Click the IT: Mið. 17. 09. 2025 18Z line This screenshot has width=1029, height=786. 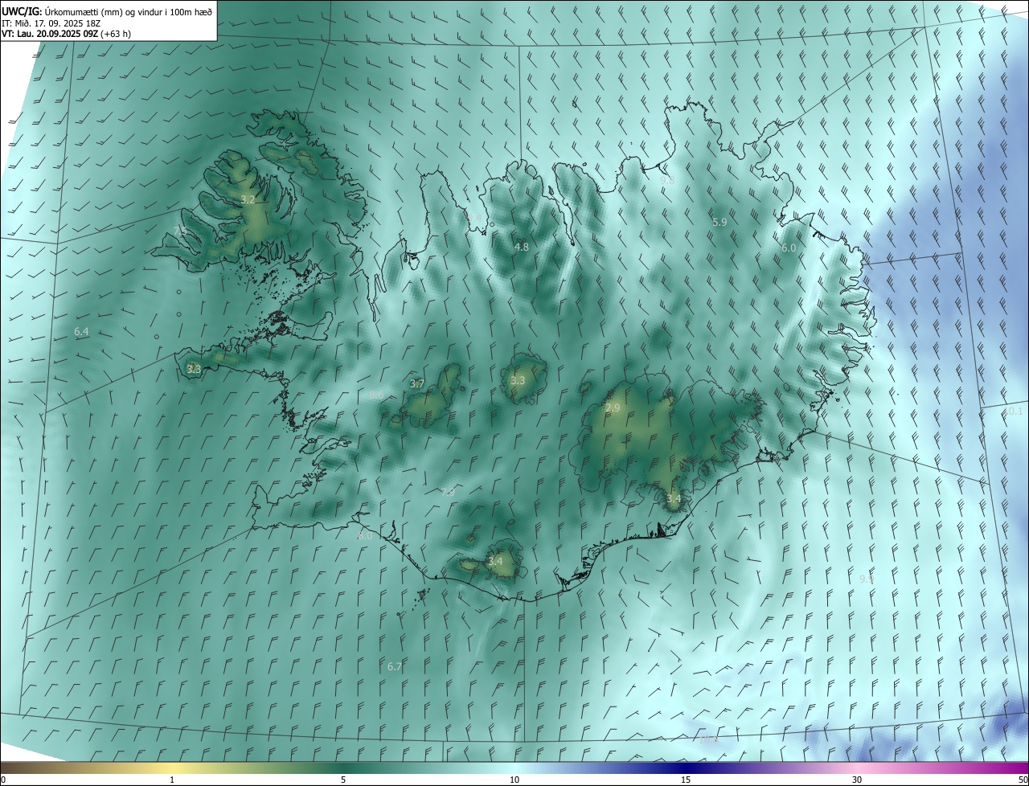[51, 23]
